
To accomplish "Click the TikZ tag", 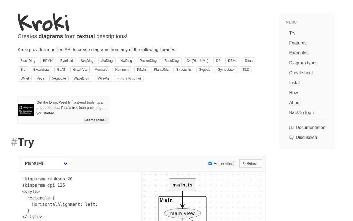I will (245, 70).
